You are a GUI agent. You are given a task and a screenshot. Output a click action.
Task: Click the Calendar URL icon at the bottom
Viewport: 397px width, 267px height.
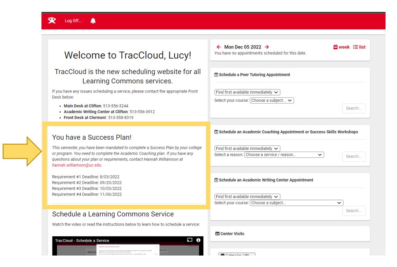[221, 255]
